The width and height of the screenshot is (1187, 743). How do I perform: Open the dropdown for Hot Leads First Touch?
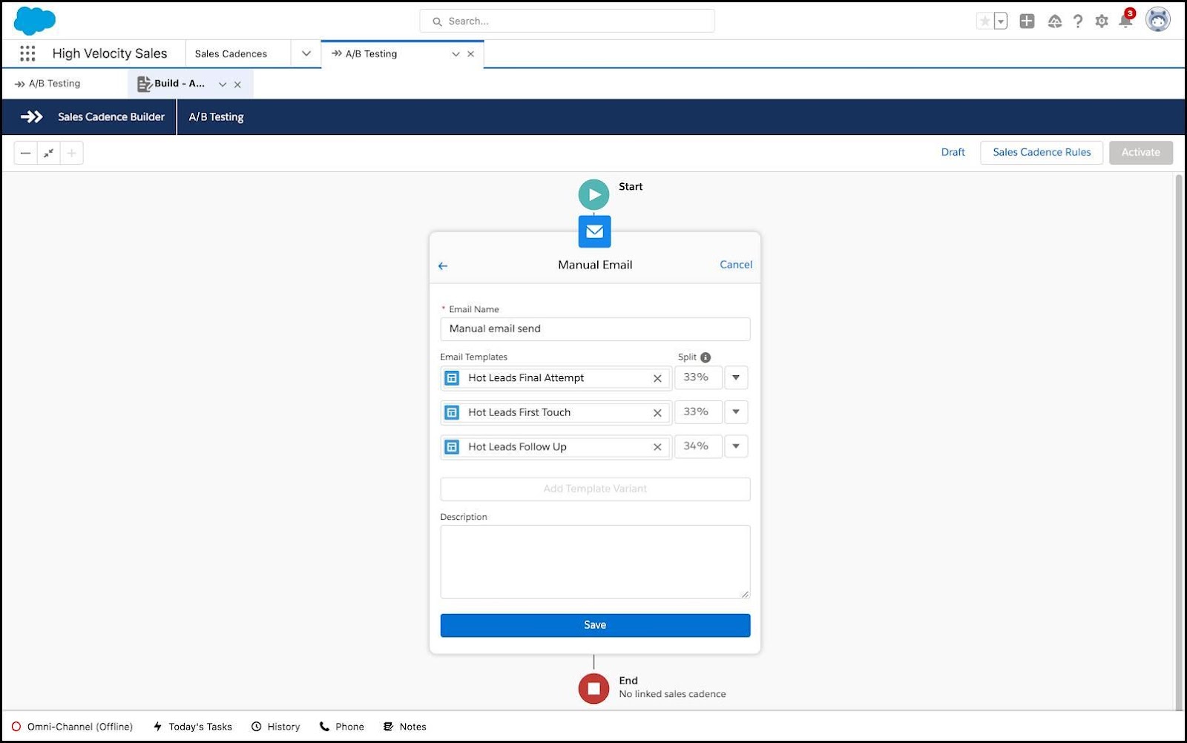point(736,412)
